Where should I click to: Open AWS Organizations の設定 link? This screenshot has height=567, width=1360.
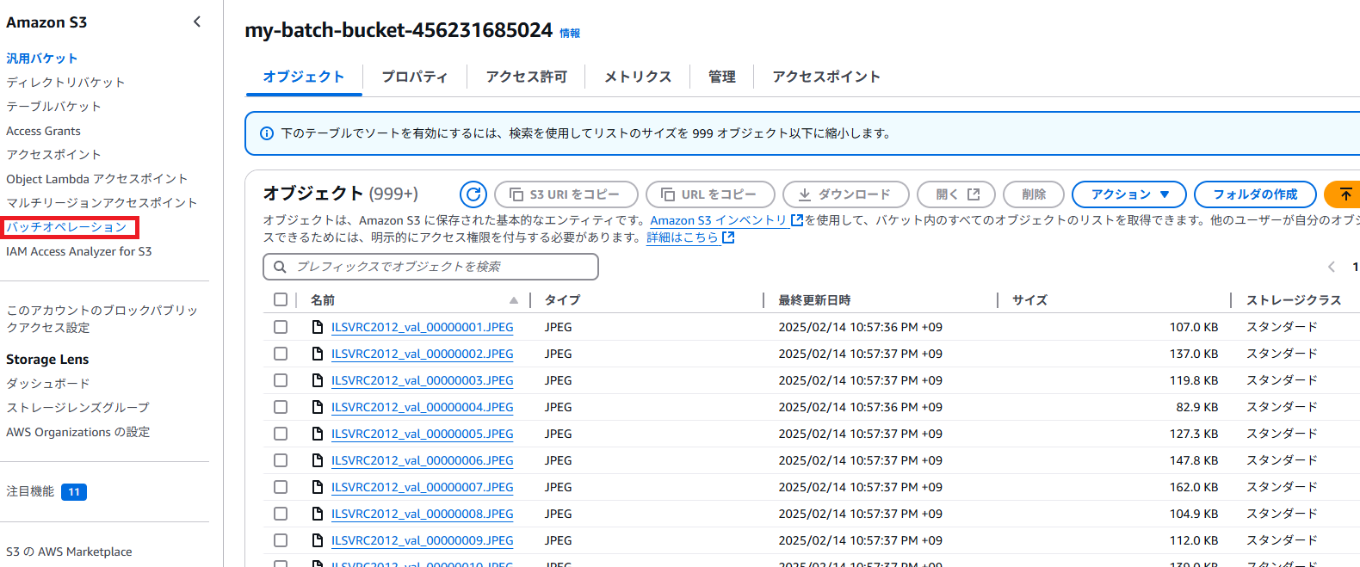pos(77,432)
